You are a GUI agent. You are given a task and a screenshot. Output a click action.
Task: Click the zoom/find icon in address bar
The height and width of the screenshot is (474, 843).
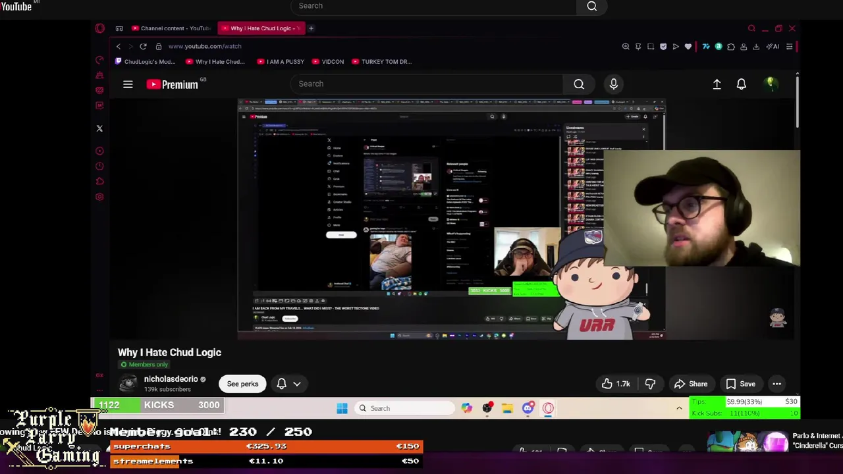click(626, 46)
